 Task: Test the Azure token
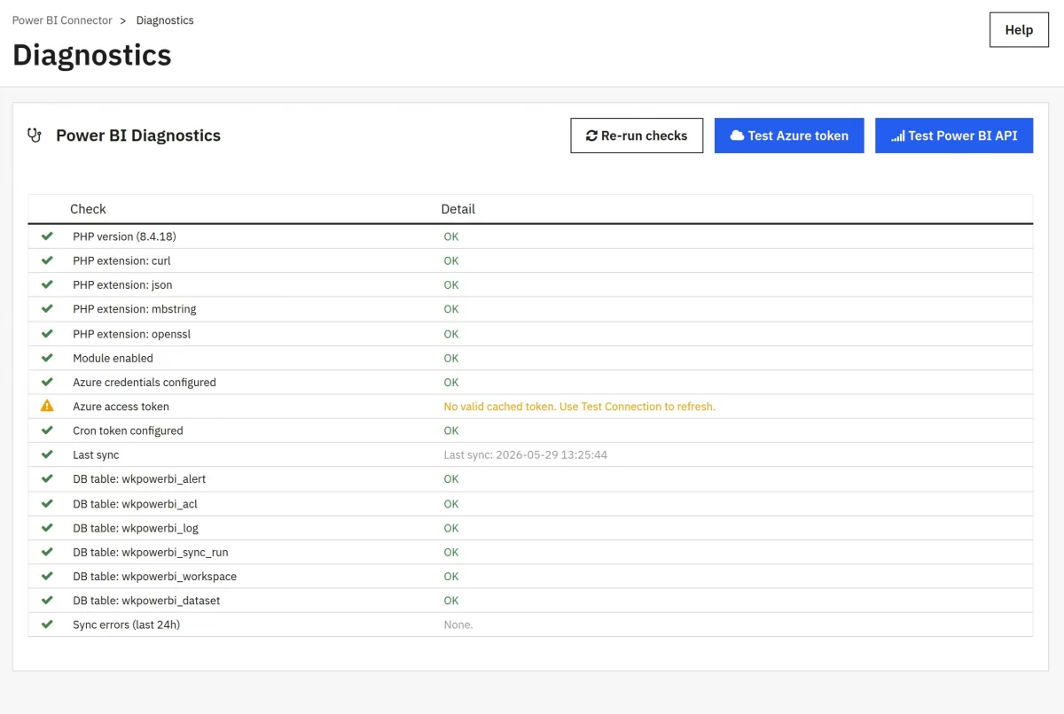click(x=789, y=136)
